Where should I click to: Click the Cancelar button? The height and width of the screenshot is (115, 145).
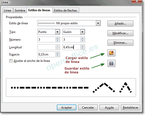88,108
